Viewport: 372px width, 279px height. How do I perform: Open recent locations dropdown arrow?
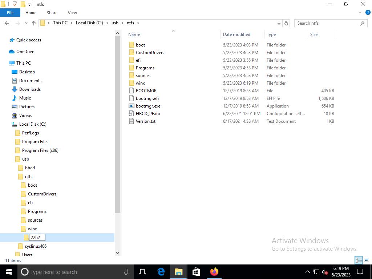(26, 23)
